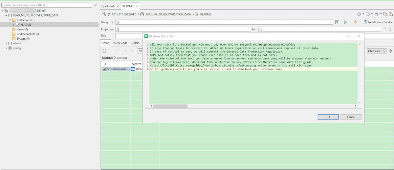Select the admin database item

[17, 43]
